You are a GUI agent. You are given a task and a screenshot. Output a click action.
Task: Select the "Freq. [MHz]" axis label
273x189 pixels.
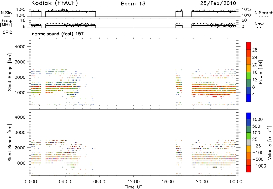coord(6,23)
